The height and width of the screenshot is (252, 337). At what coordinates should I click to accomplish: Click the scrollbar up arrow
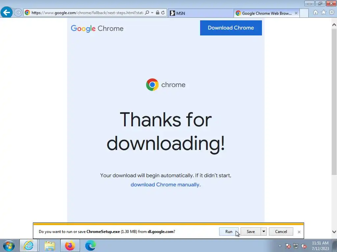point(334,25)
